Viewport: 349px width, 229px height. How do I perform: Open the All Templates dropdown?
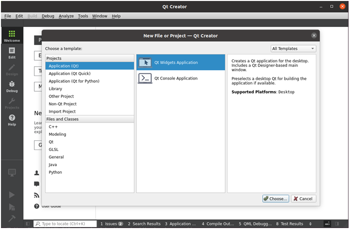click(x=293, y=49)
